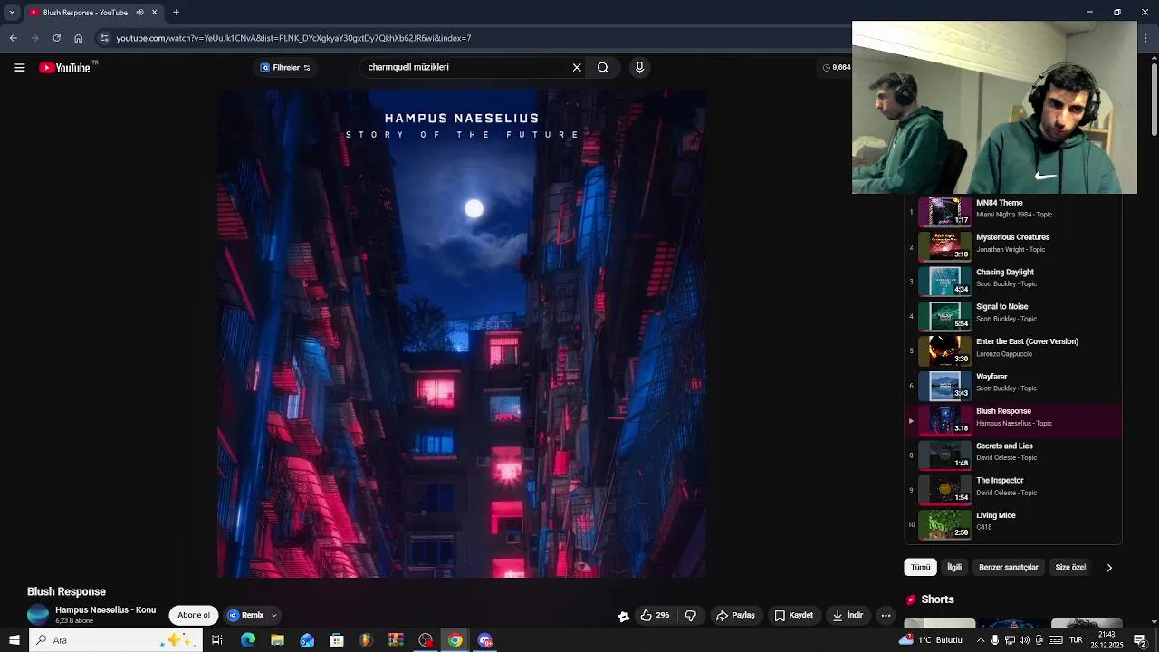The image size is (1159, 652).
Task: Play Mysterious Creatures from the playlist
Action: [1013, 246]
